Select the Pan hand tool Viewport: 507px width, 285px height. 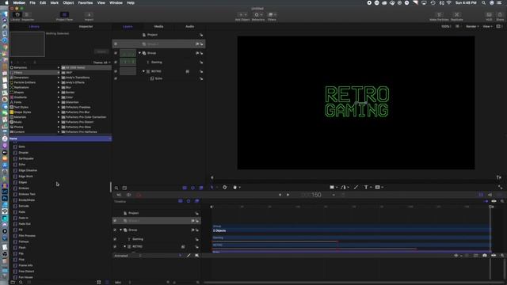click(235, 187)
